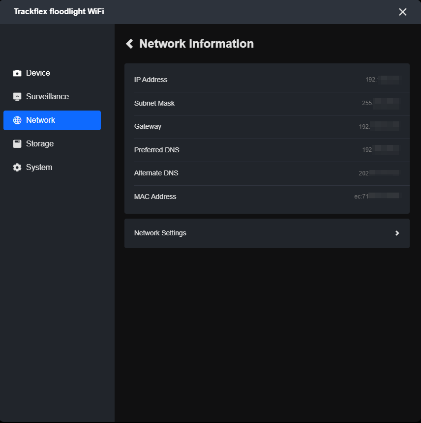The image size is (421, 423).
Task: Click the Gateway value starting 192
Action: 379,127
